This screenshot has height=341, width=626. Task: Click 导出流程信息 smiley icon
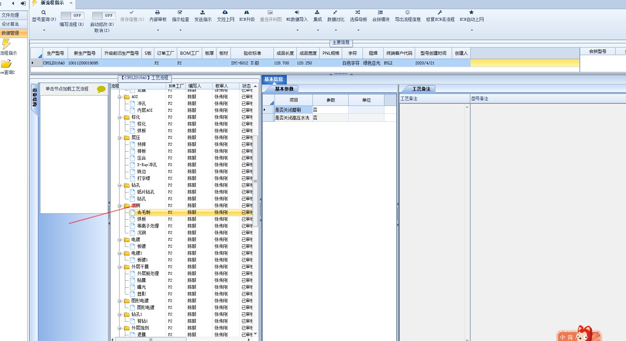tap(407, 13)
